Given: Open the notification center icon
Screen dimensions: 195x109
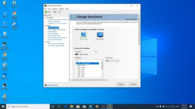Looking at the screenshot, I should 191,106.
